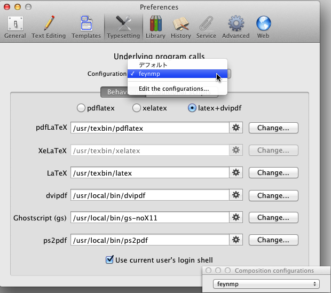
Task: Click the Ghostscript path input field
Action: tap(149, 218)
